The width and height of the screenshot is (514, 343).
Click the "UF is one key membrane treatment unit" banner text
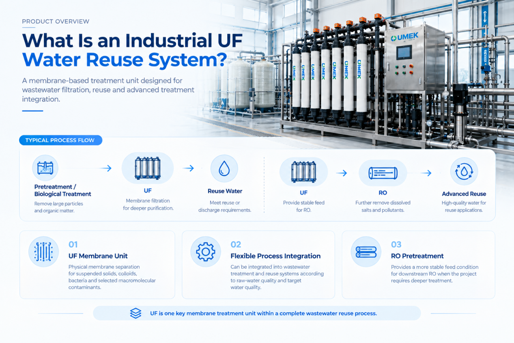point(263,313)
